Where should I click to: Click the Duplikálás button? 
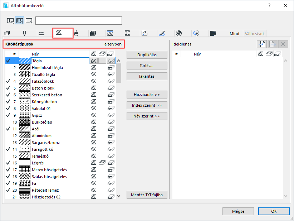click(147, 55)
